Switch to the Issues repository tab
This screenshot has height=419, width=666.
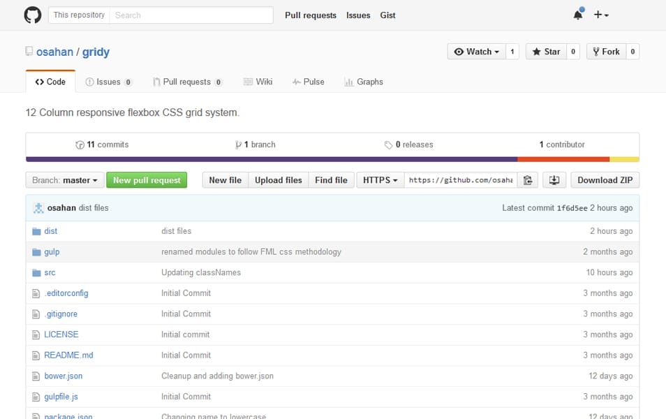(x=108, y=82)
